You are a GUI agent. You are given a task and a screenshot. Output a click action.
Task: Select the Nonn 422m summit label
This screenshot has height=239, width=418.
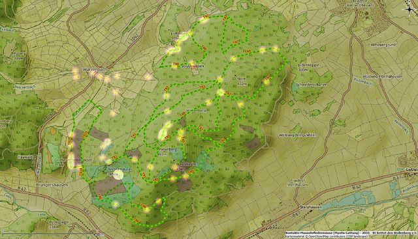(242, 81)
